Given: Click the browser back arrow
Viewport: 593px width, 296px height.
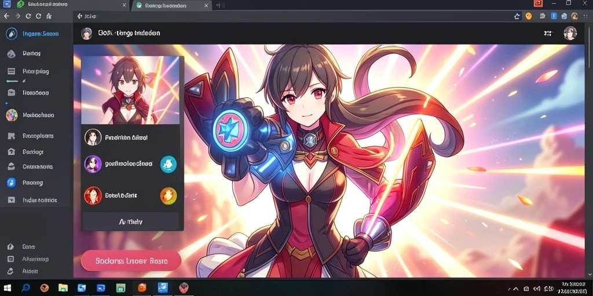Looking at the screenshot, I should pos(6,16).
